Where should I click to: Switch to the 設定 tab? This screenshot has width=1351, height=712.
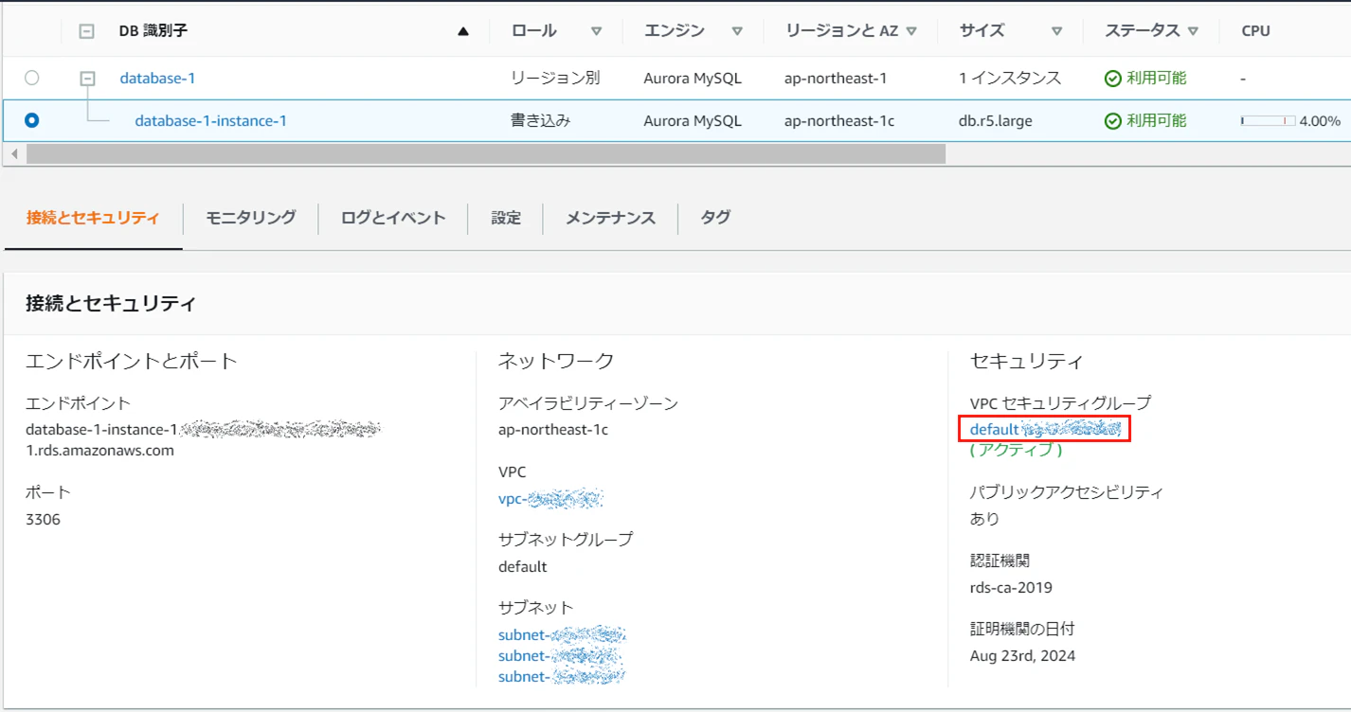click(x=506, y=218)
